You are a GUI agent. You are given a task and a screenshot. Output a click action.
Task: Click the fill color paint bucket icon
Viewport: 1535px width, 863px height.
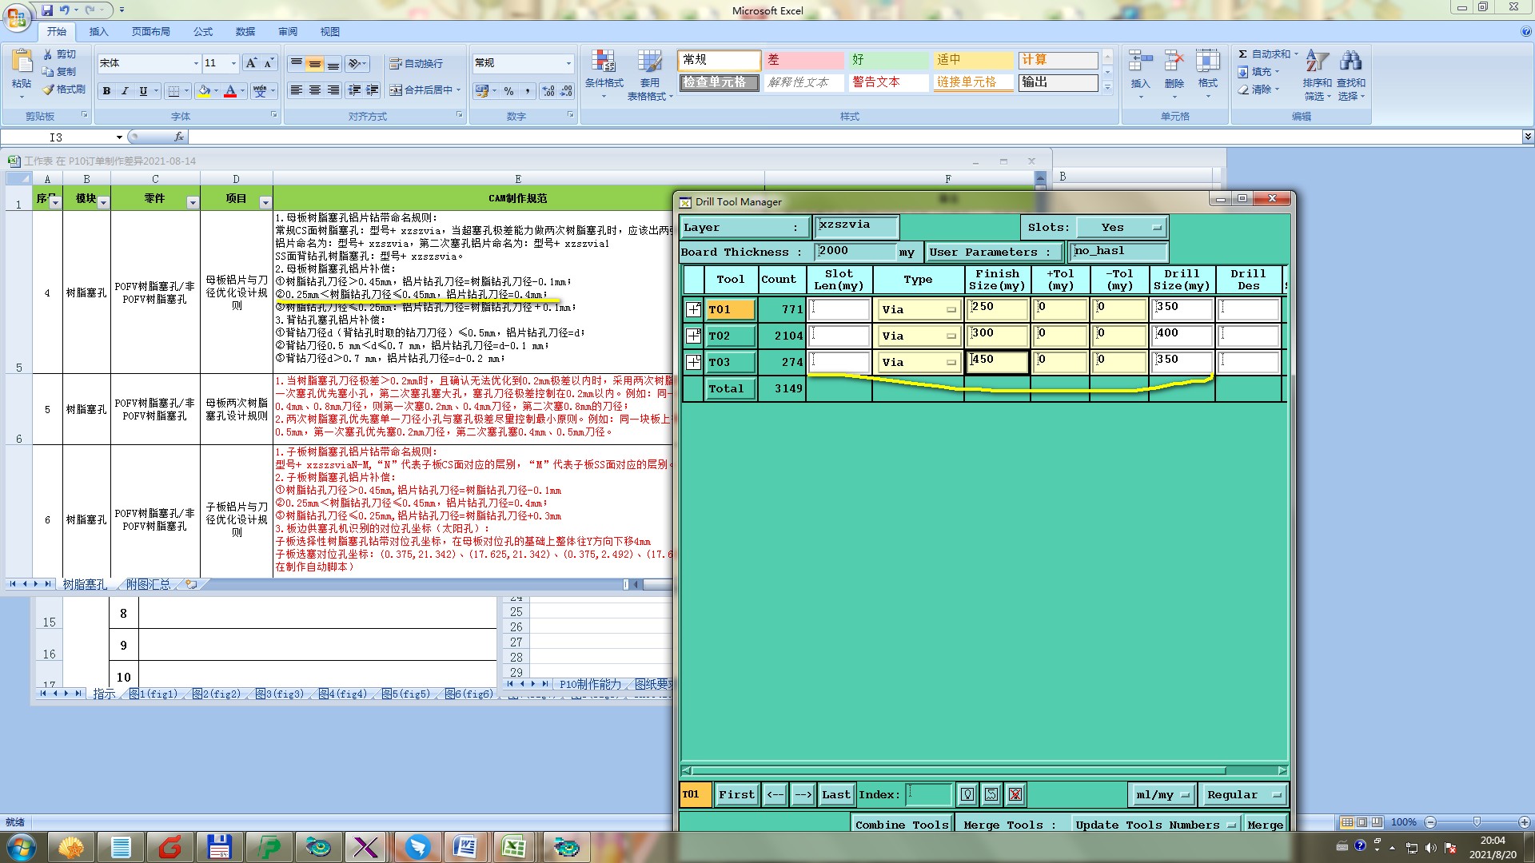(205, 91)
